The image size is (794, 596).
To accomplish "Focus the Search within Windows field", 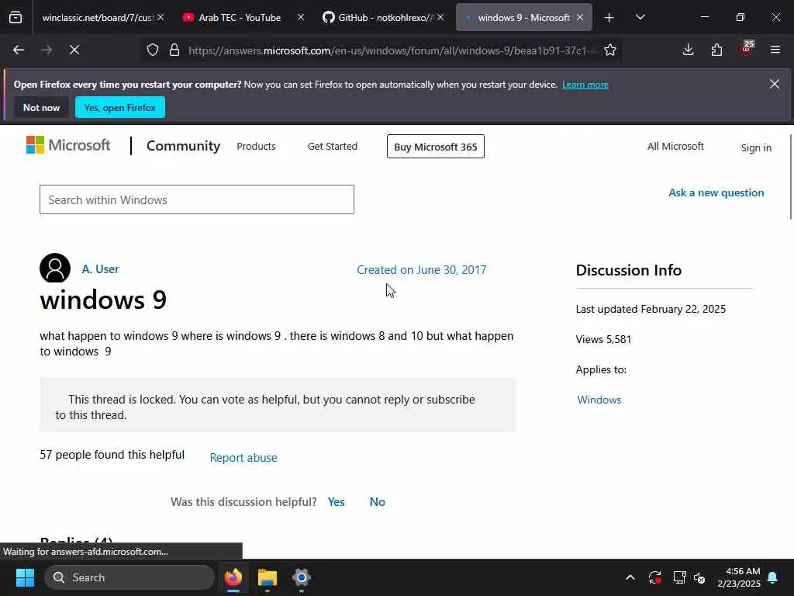I will point(197,199).
